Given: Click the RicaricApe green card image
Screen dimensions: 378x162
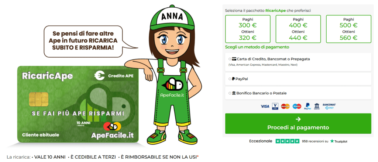Looking at the screenshot, I should click(78, 104).
